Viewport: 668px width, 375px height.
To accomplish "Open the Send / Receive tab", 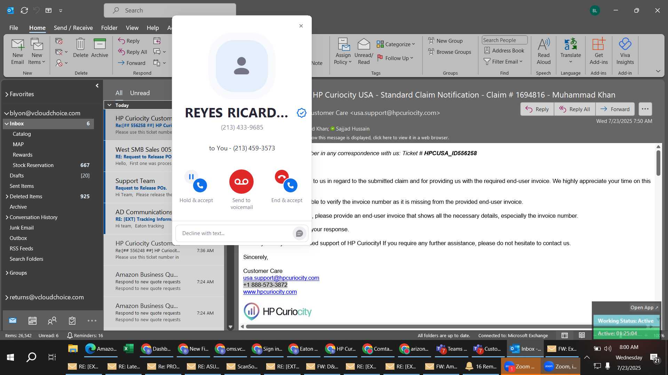I will pos(73,28).
